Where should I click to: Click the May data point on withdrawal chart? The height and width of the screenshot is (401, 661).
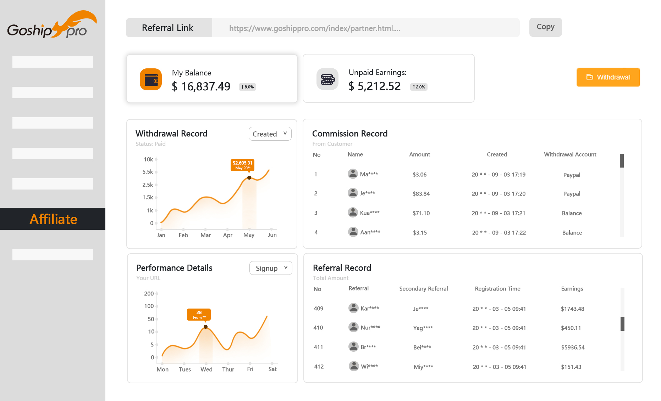pos(249,178)
